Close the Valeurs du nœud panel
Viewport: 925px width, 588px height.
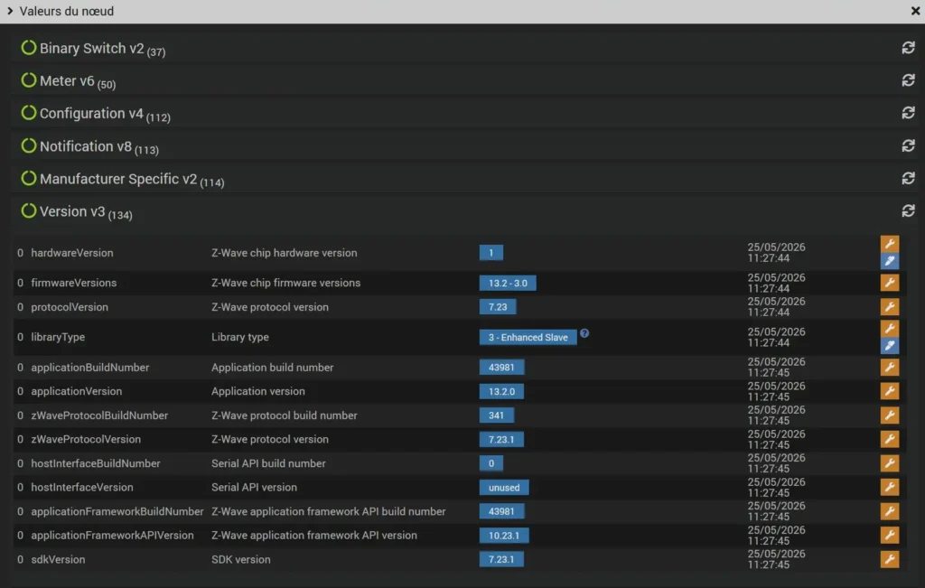915,11
